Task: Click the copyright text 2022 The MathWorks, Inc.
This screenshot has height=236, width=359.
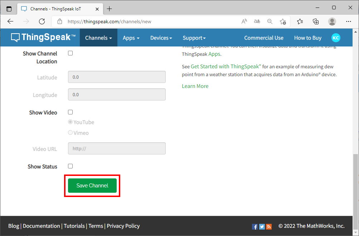Action: click(311, 226)
